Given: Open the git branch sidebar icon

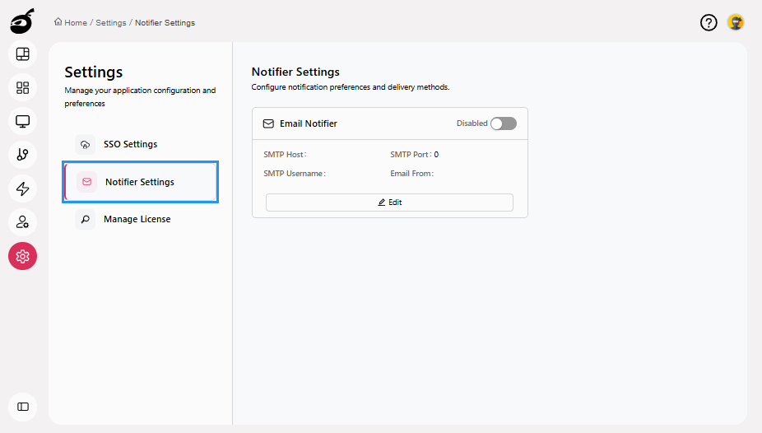Looking at the screenshot, I should click(23, 155).
